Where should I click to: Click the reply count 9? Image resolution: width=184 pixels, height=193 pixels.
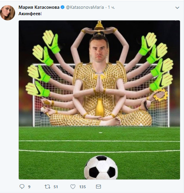tap(29, 187)
